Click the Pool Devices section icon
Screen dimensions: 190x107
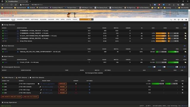coord(3,46)
